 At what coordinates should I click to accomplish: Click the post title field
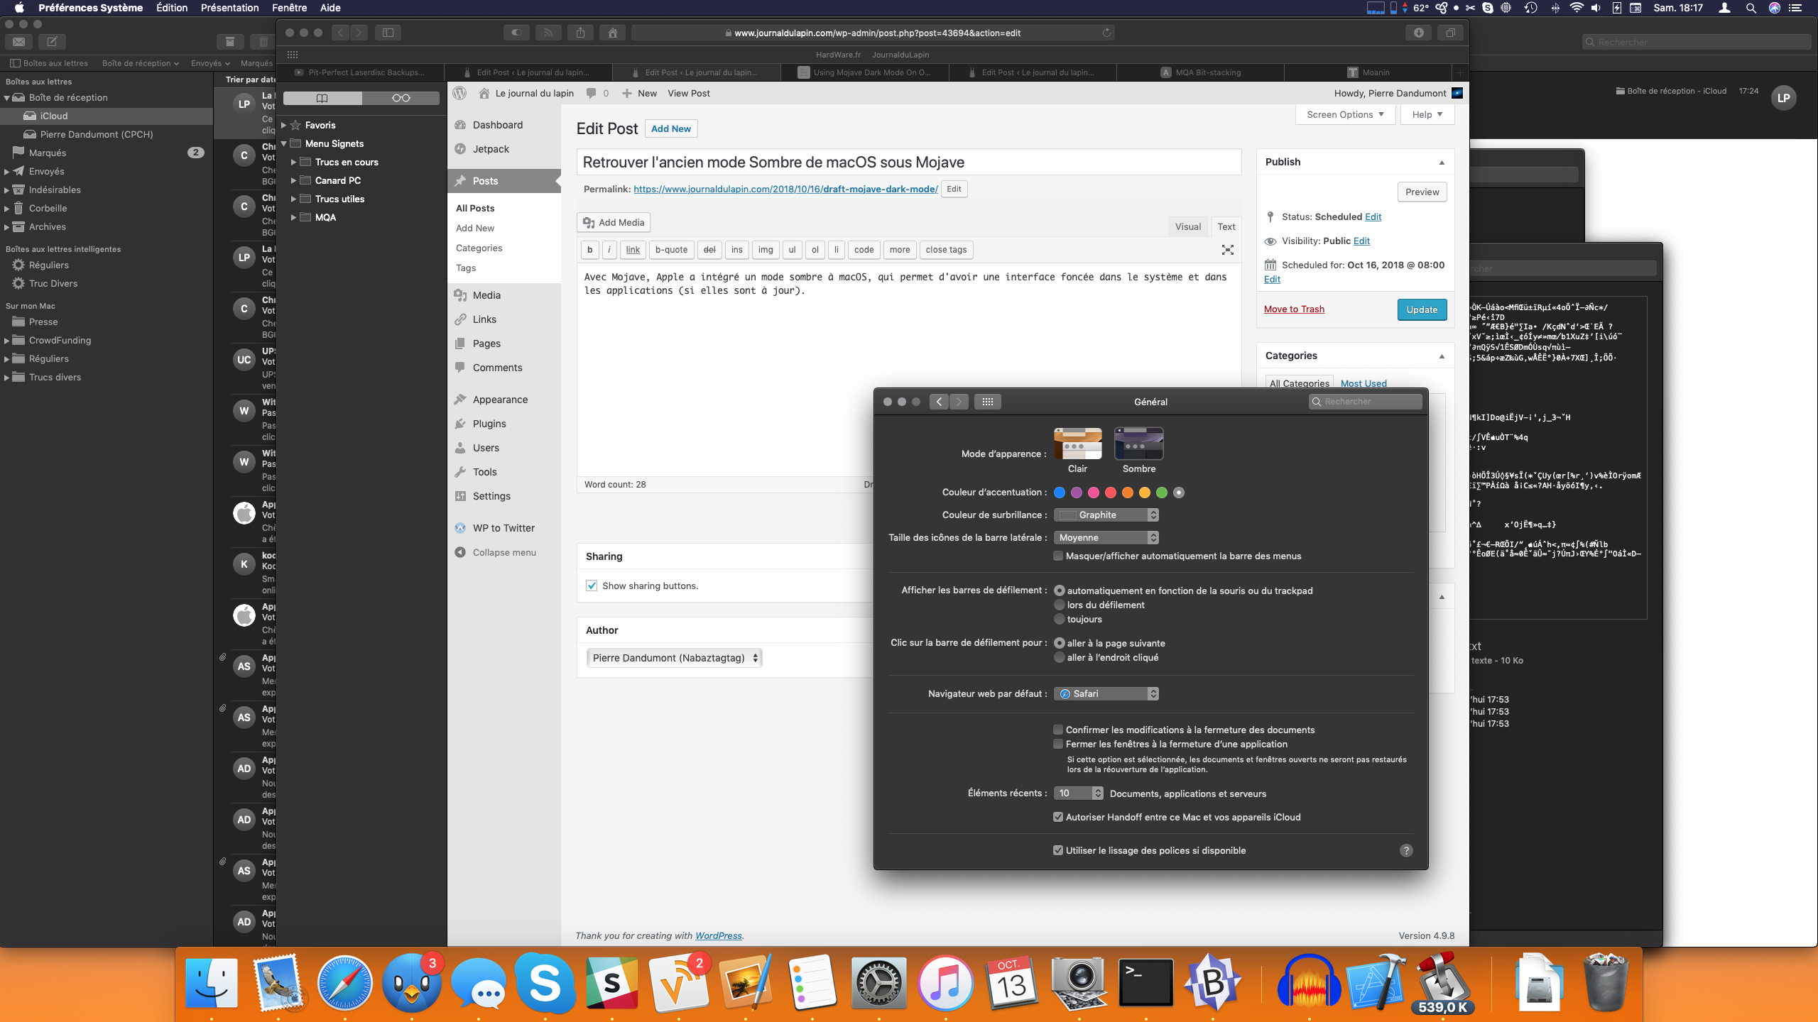point(909,162)
